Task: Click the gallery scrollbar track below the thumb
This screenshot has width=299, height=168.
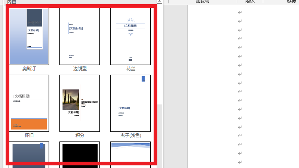Action: coord(160,134)
